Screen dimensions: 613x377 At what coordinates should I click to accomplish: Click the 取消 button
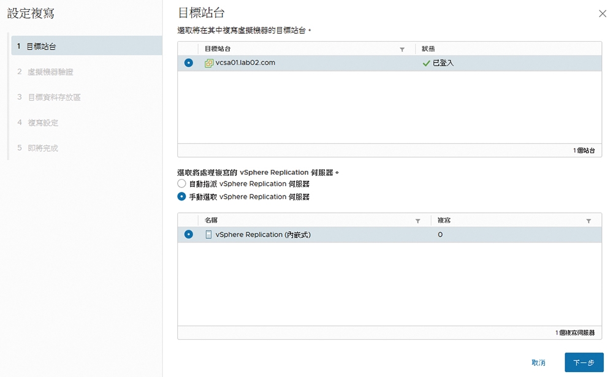pos(538,362)
